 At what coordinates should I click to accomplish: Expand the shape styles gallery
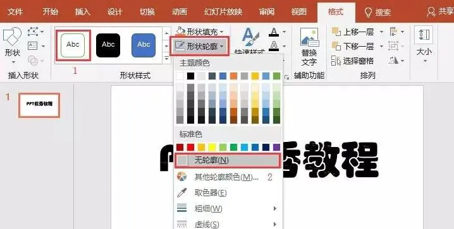coord(166,59)
